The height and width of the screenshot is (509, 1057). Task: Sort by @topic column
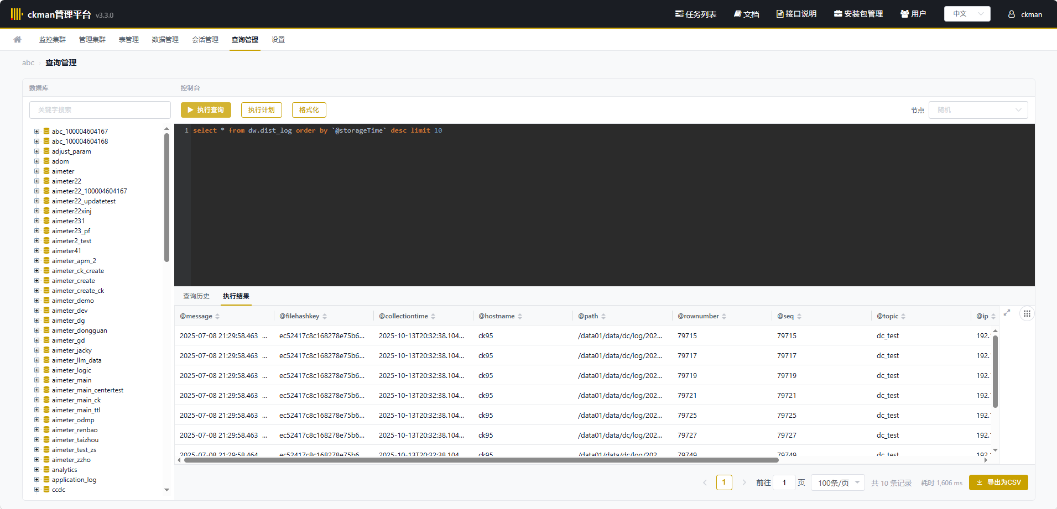pyautogui.click(x=903, y=316)
